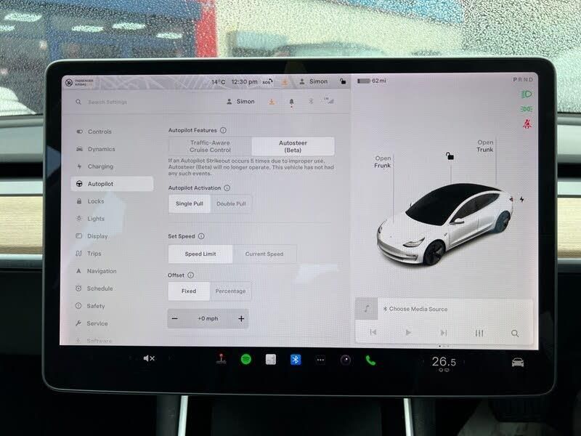Choose Single Pull activation
The height and width of the screenshot is (436, 581).
(190, 203)
